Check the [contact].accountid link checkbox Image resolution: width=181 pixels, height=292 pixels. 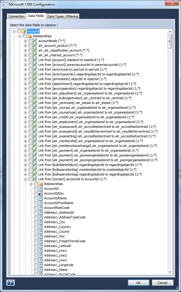31,179
